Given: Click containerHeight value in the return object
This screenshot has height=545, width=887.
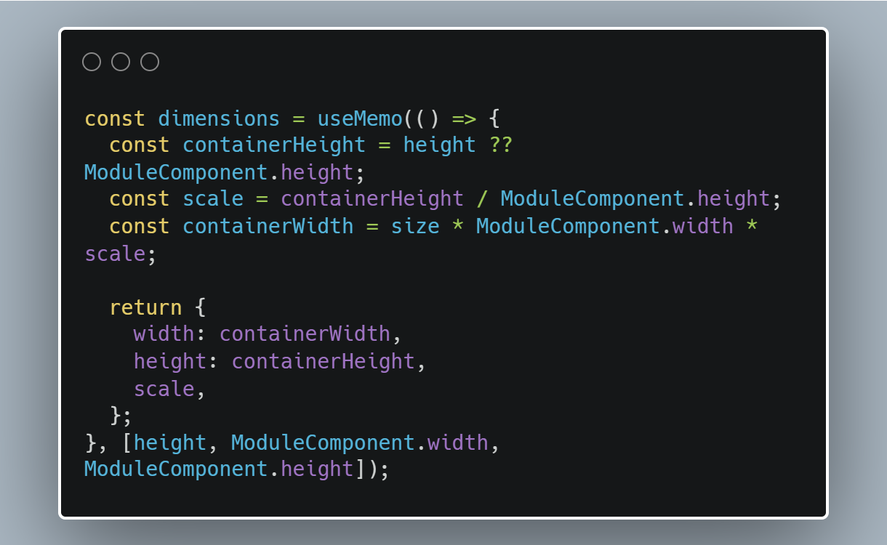Looking at the screenshot, I should (x=323, y=361).
